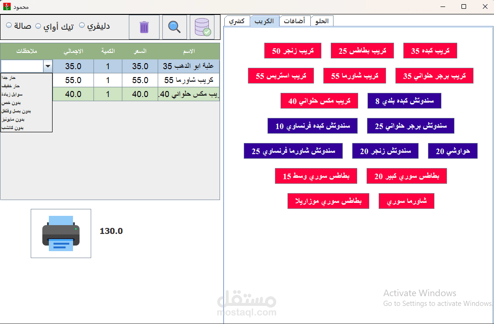Image resolution: width=494 pixels, height=324 pixels.
Task: Select the كريب شاورما 55 name cell in table
Action: tap(189, 80)
